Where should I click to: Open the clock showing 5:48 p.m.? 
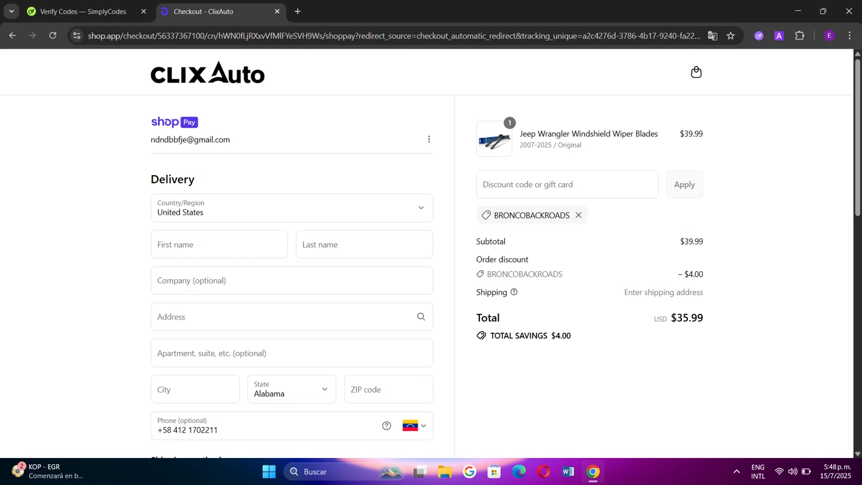(837, 471)
